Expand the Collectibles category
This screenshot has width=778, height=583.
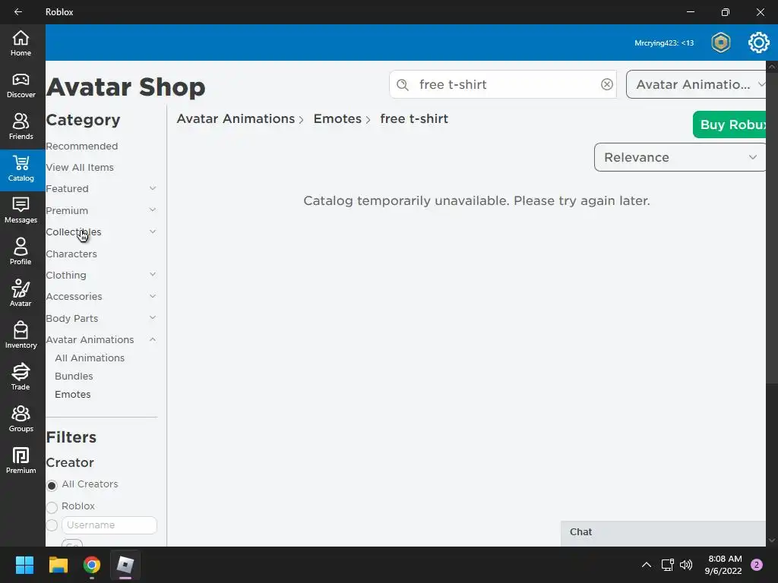pos(153,232)
